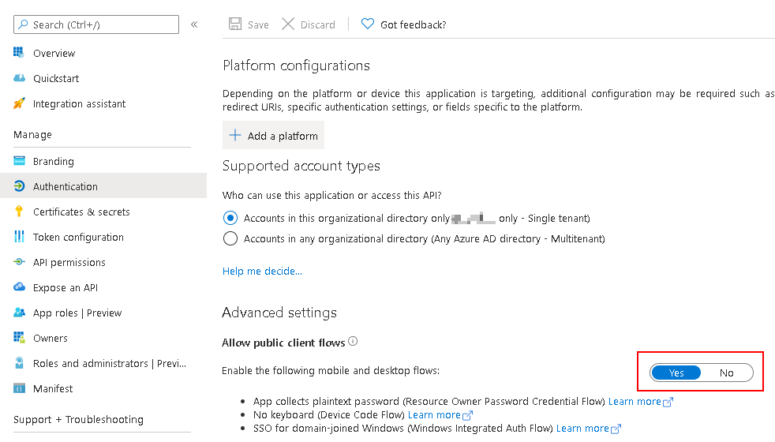Image resolution: width=775 pixels, height=442 pixels.
Task: Select Roles and administrators item text
Action: [110, 363]
